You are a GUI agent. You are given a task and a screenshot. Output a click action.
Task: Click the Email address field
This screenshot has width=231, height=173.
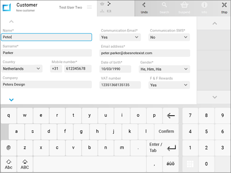[x=145, y=53]
